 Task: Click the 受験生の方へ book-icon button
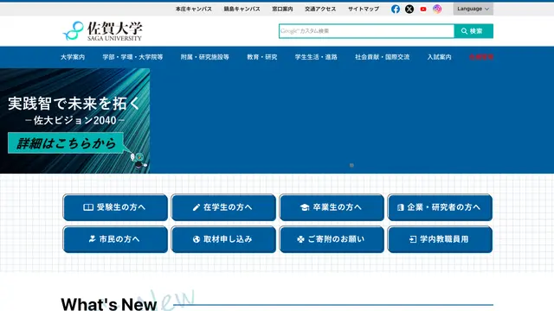point(115,207)
